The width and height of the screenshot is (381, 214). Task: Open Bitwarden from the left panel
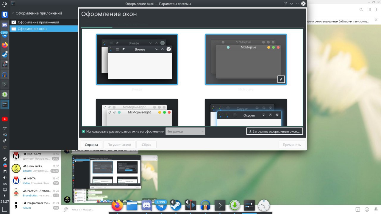5,15
